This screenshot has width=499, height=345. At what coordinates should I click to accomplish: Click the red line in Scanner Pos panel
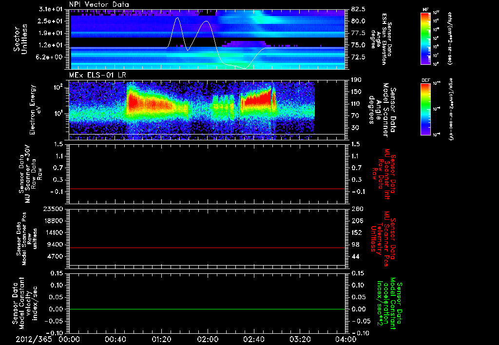[x=207, y=248]
